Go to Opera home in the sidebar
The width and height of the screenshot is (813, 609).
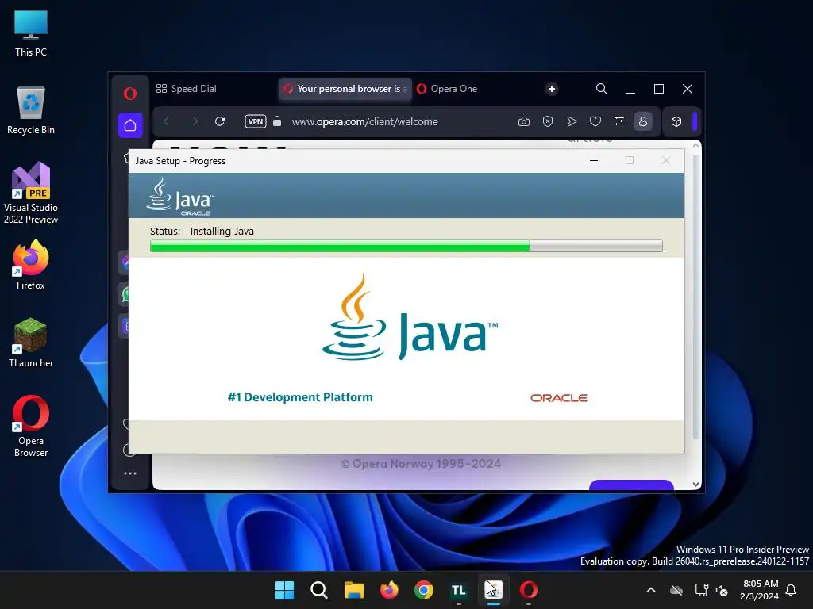pos(130,124)
